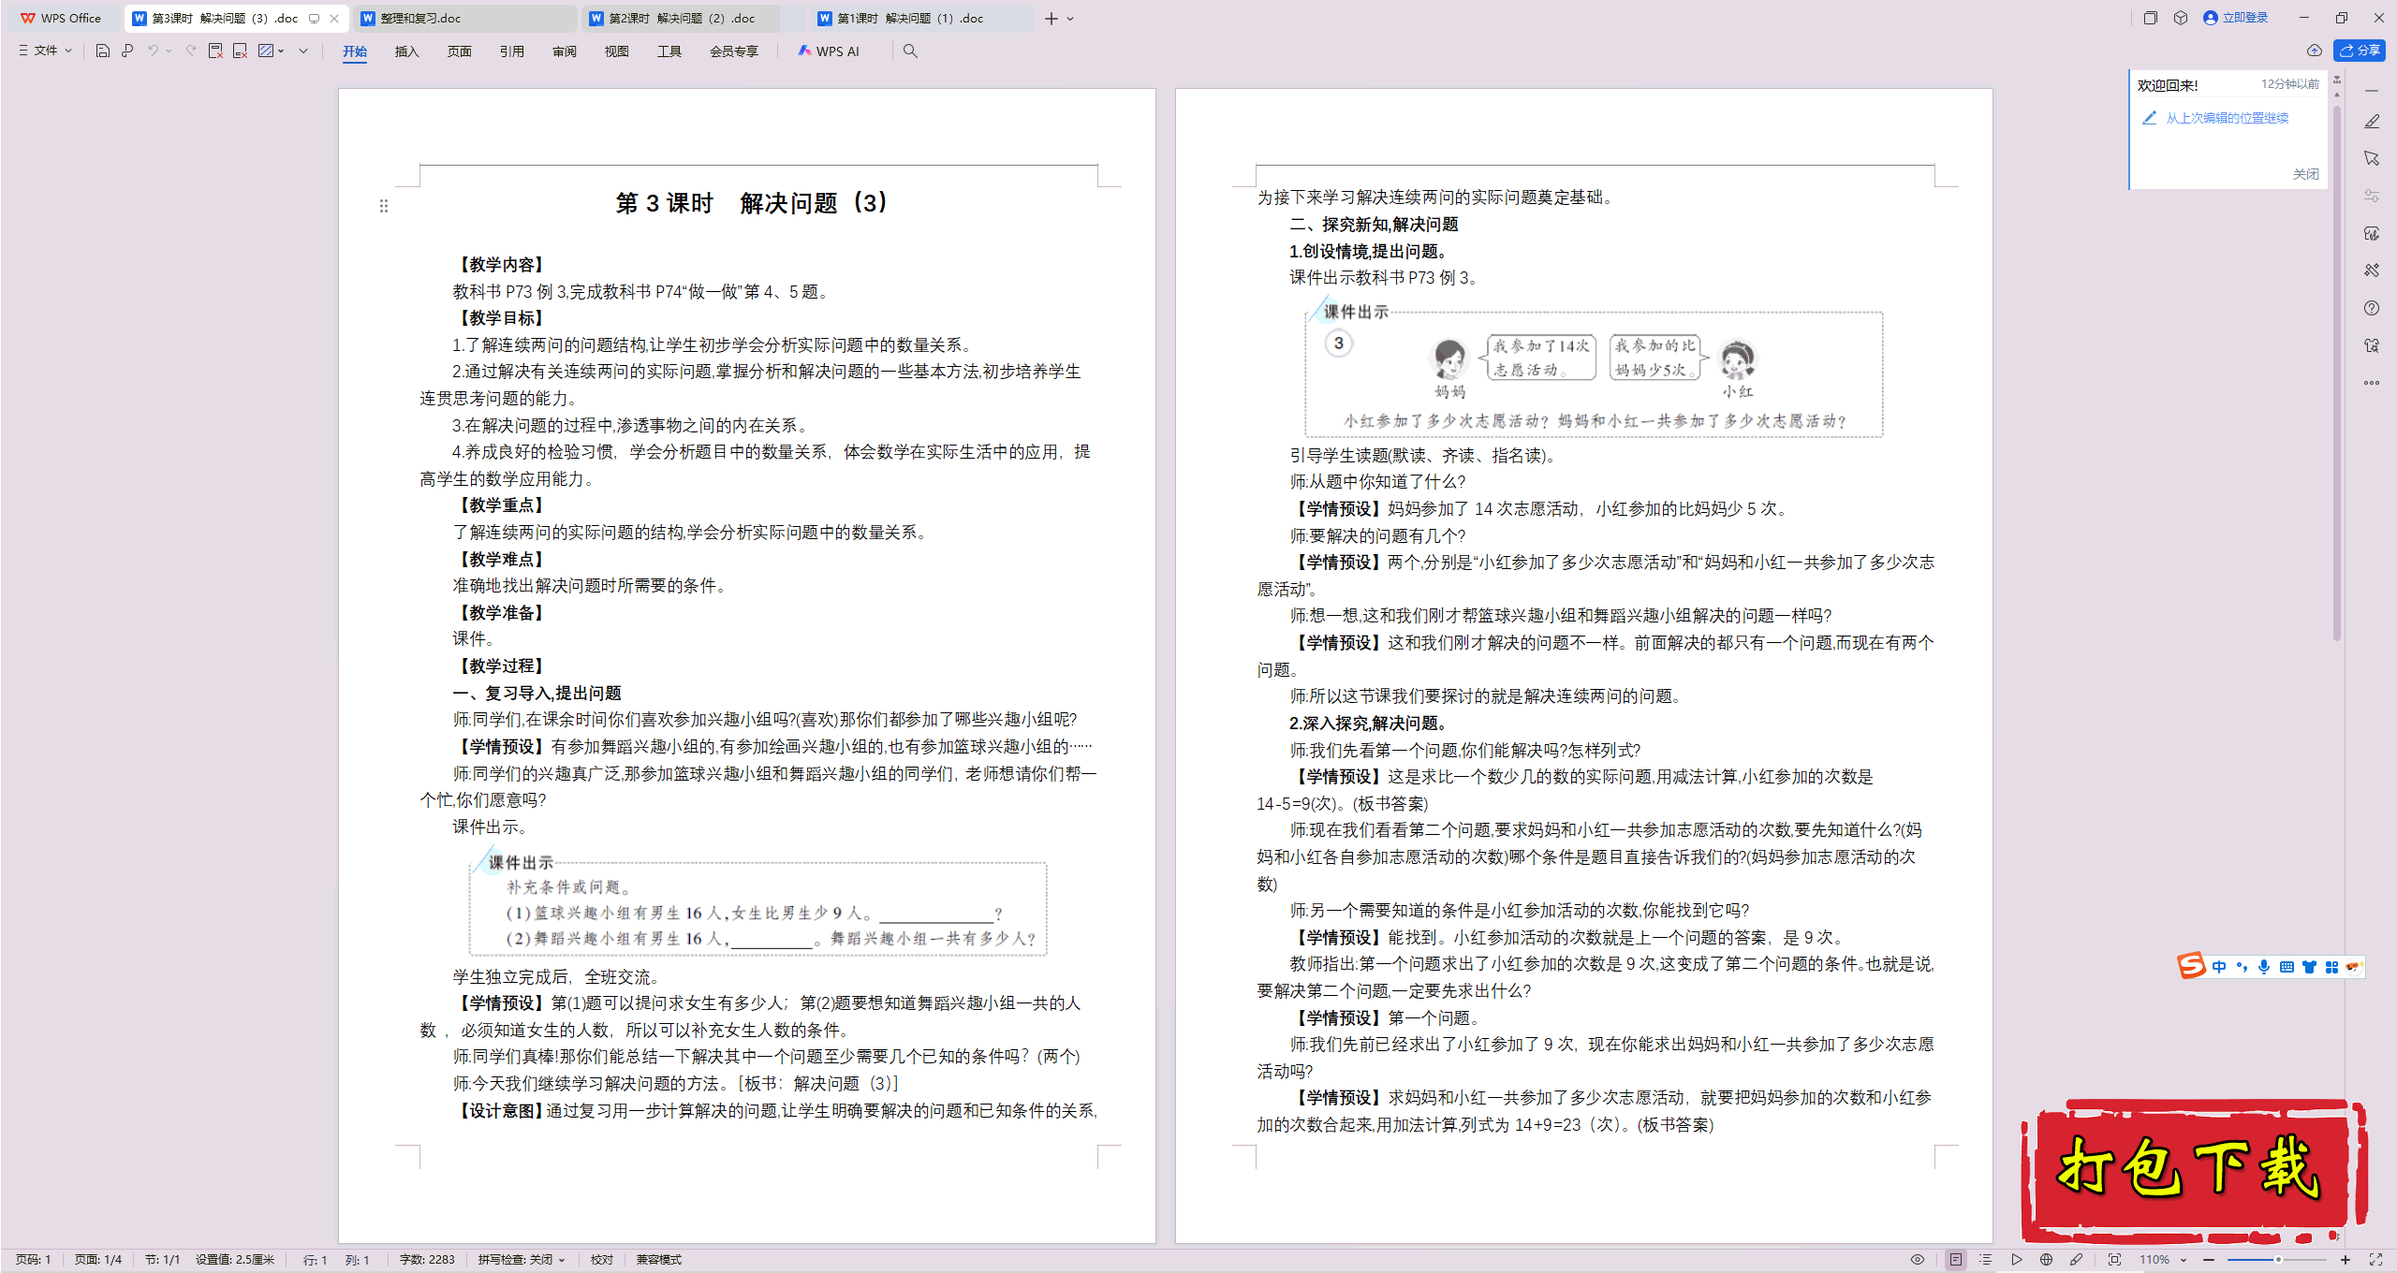Viewport: 2397px width, 1273px height.
Task: Open the 文件 menu dropdown
Action: (45, 51)
